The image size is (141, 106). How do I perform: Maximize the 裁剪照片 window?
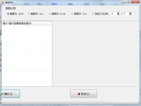click(129, 2)
